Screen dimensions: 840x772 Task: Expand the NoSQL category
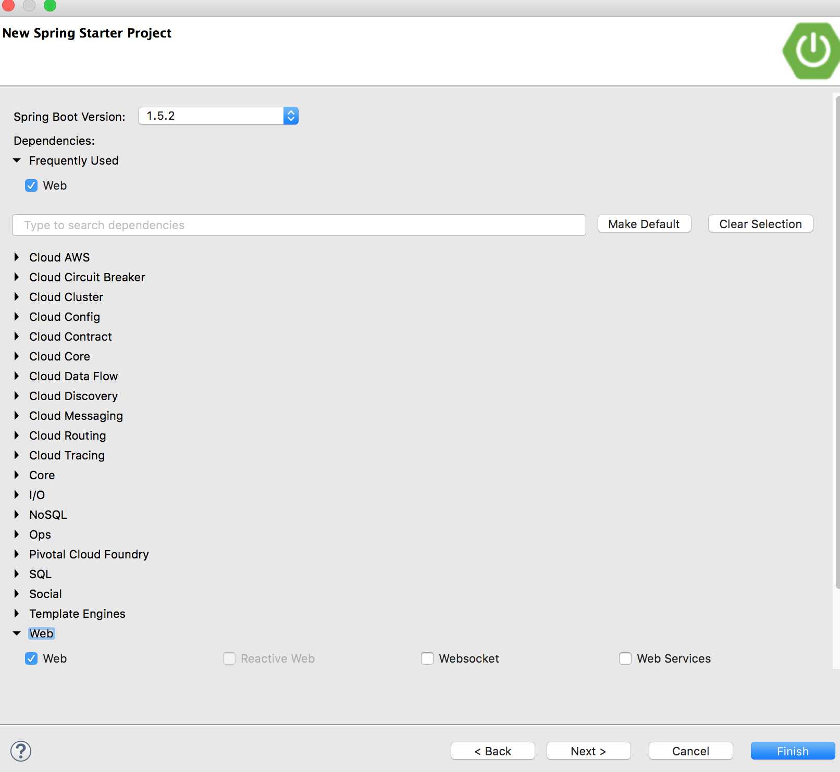(17, 515)
